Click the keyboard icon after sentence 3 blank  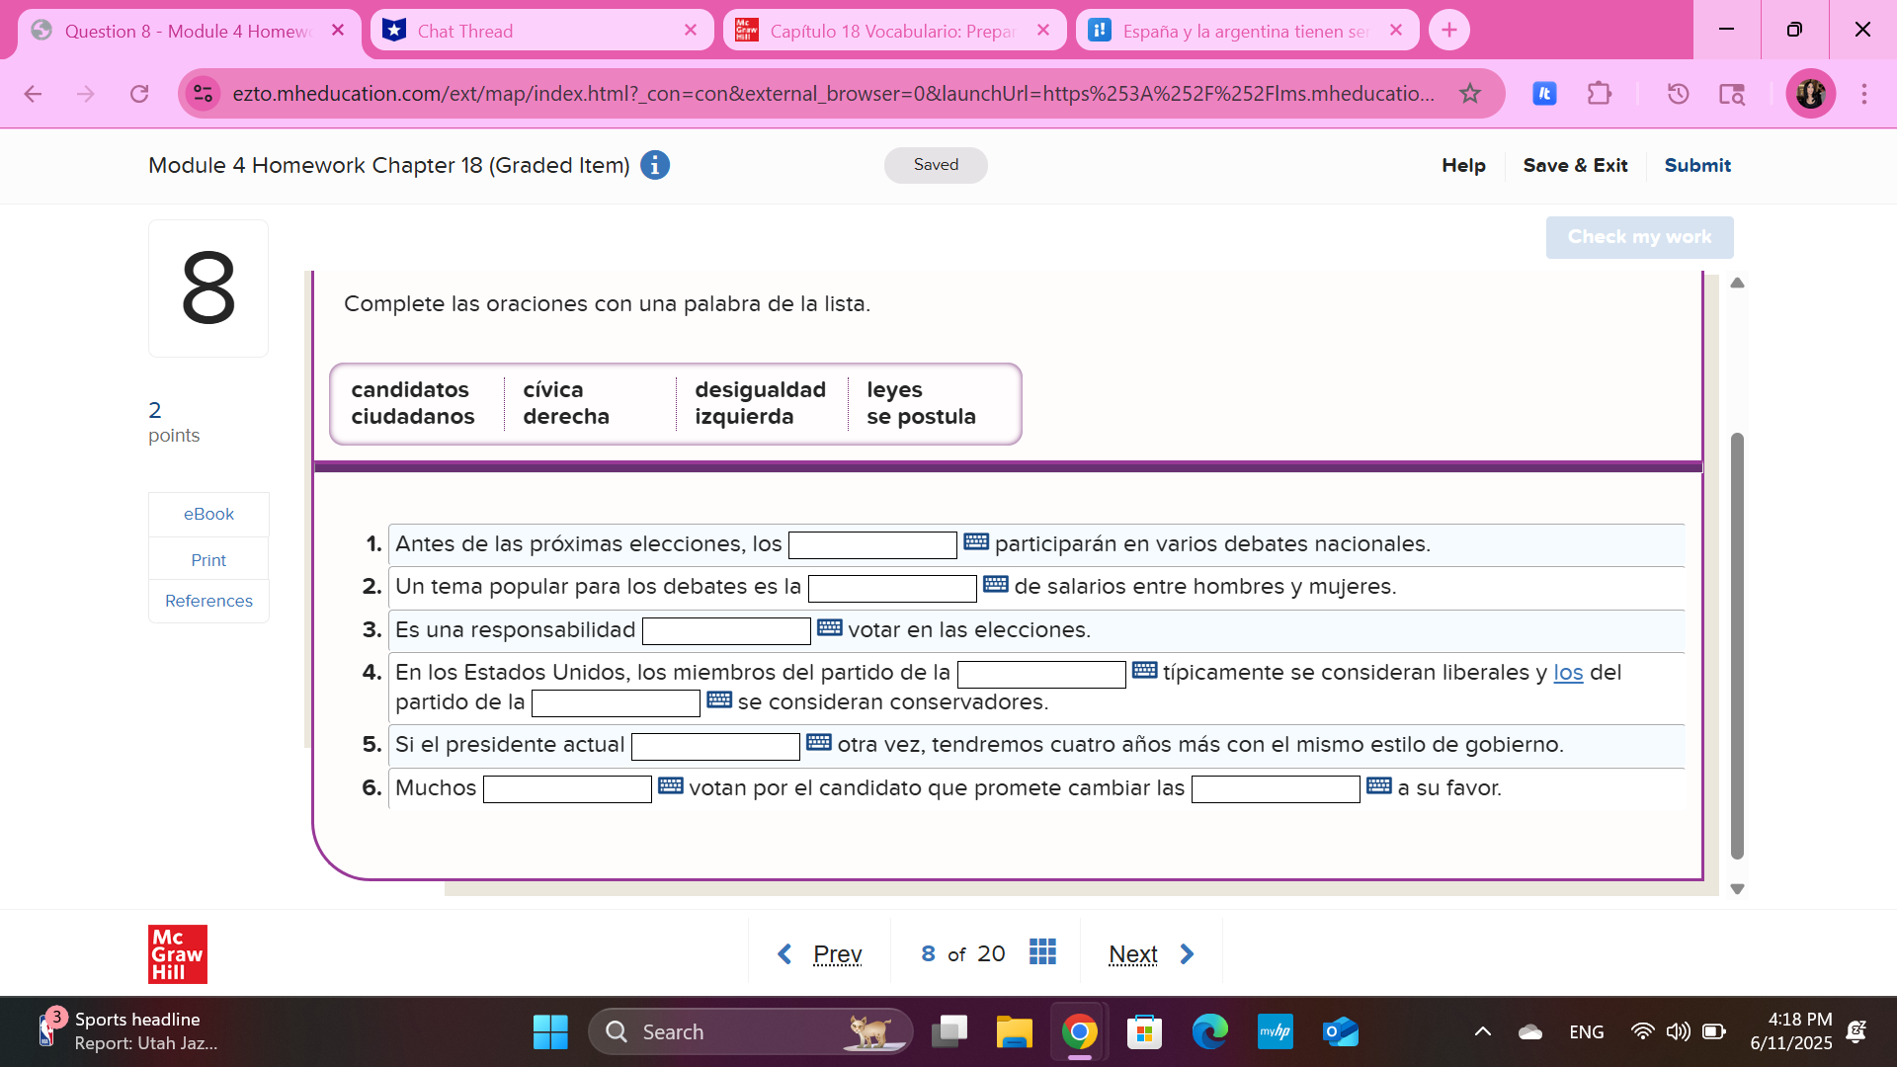point(829,627)
